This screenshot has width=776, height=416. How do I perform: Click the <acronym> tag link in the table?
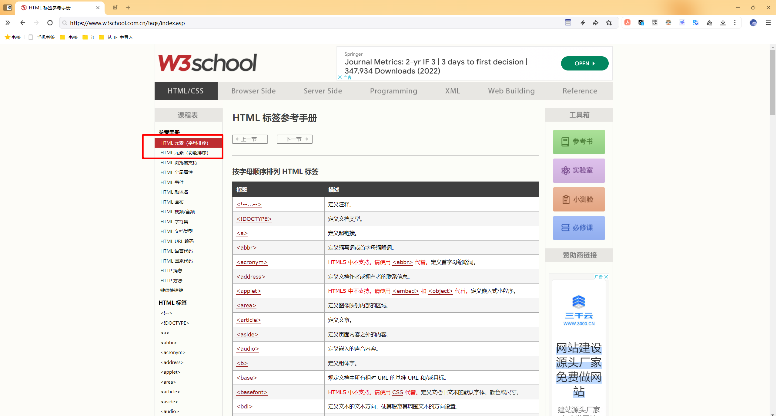click(x=252, y=262)
